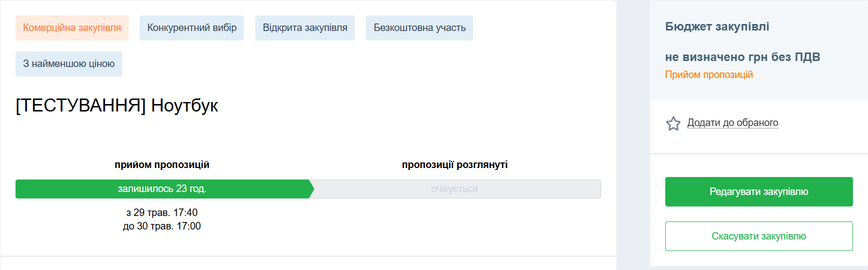Click the orange 'Прийом пропозицій' status text

tap(709, 74)
